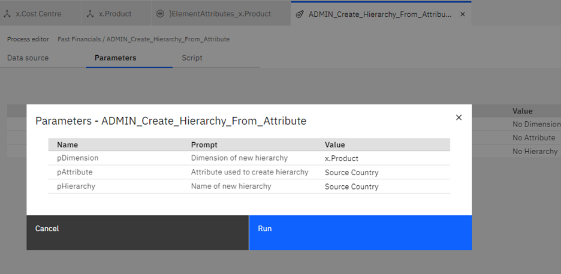Click the x.Product dimension tab icon
Viewport: 561px width, 274px height.
coord(90,14)
